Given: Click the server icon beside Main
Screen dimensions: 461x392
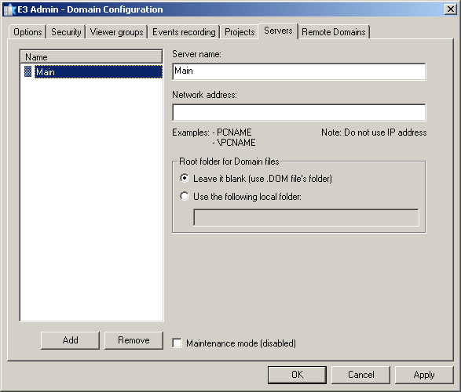Looking at the screenshot, I should click(28, 71).
